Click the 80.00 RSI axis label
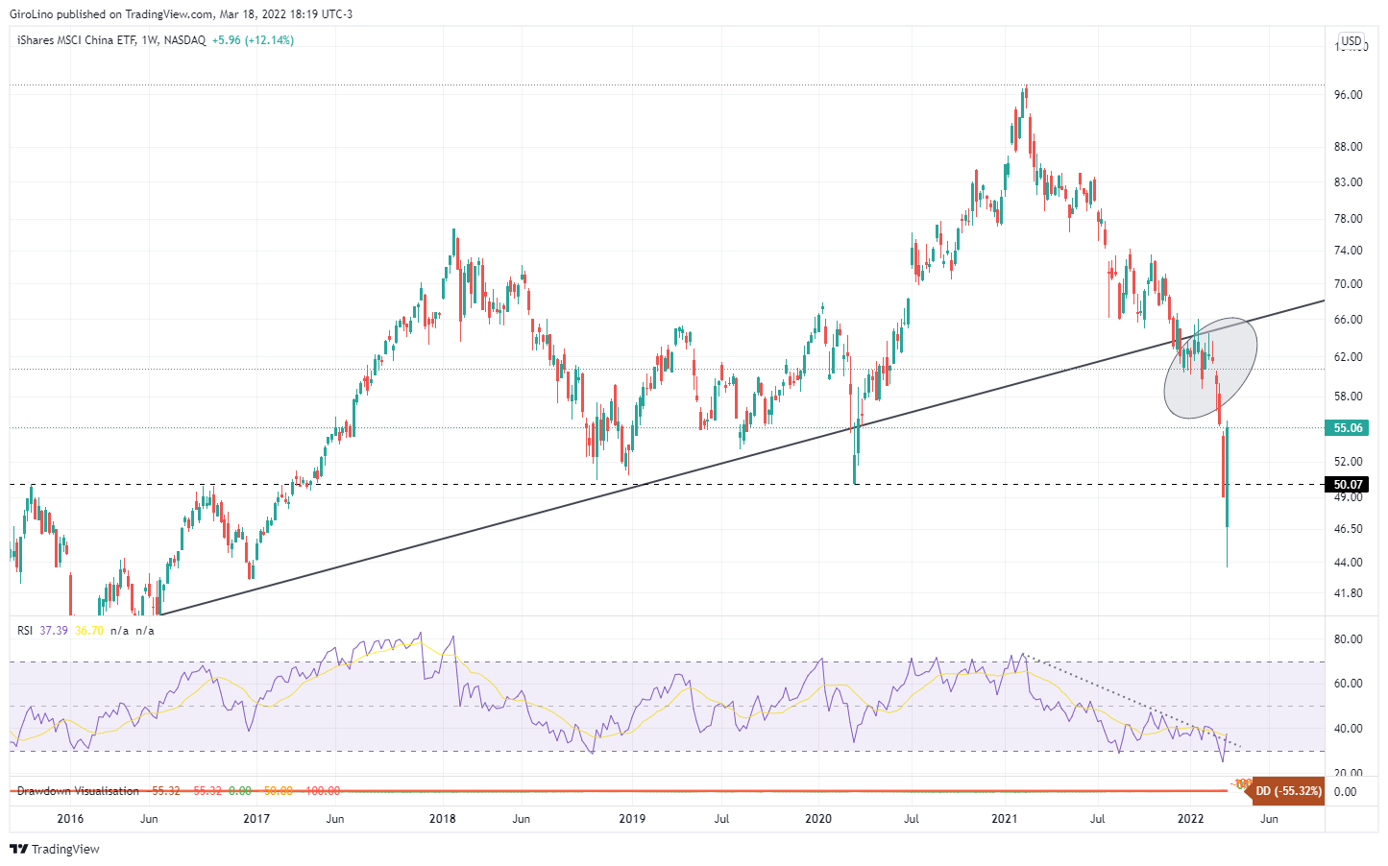The width and height of the screenshot is (1388, 866). (x=1349, y=639)
